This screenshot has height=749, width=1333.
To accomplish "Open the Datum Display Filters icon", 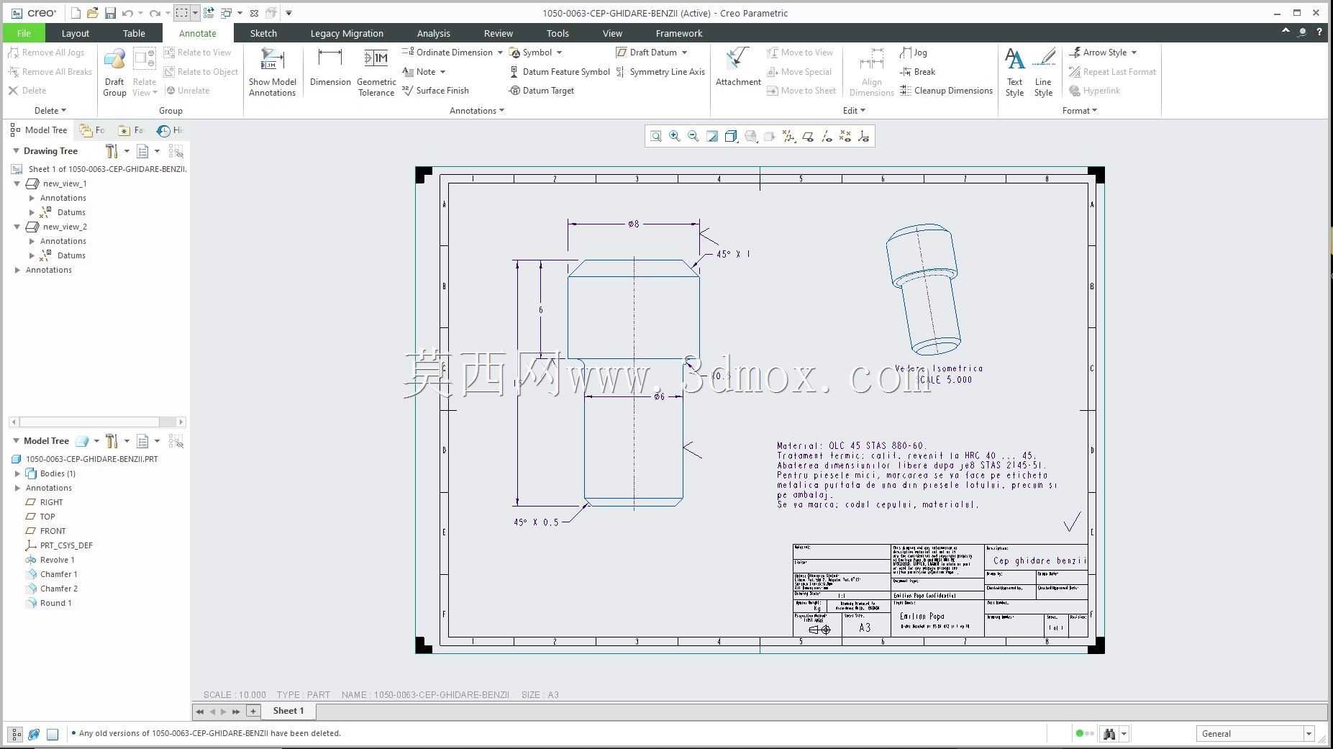I will 789,136.
